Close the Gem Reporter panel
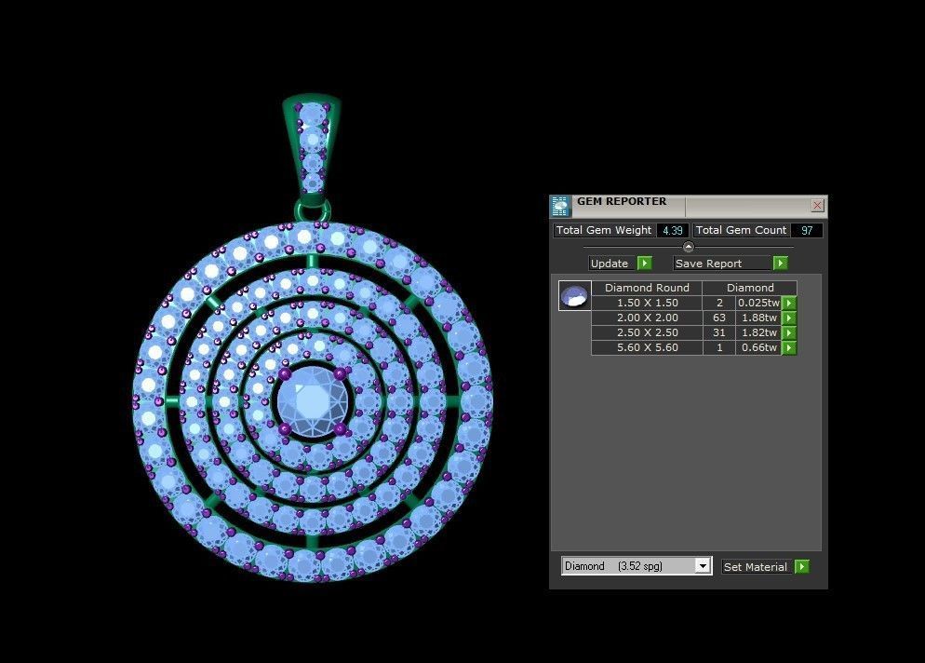This screenshot has width=925, height=663. [817, 205]
